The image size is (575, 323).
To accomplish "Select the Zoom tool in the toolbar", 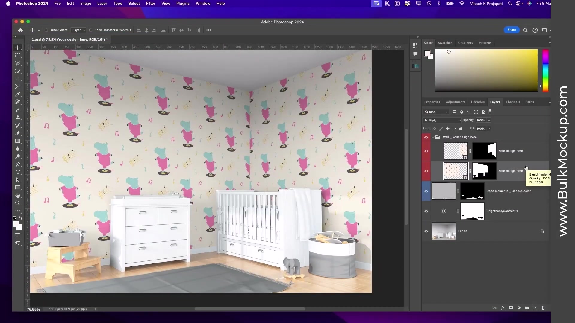I will coord(18,203).
